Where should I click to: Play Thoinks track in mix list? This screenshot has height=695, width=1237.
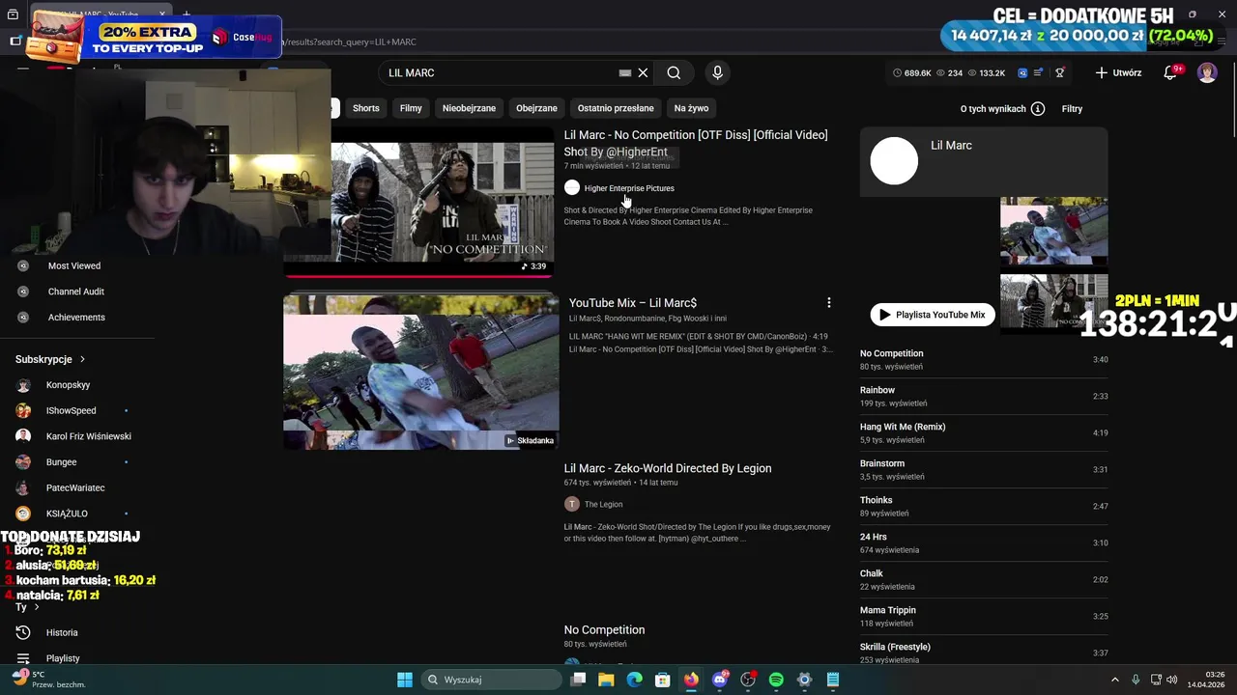[x=984, y=506]
